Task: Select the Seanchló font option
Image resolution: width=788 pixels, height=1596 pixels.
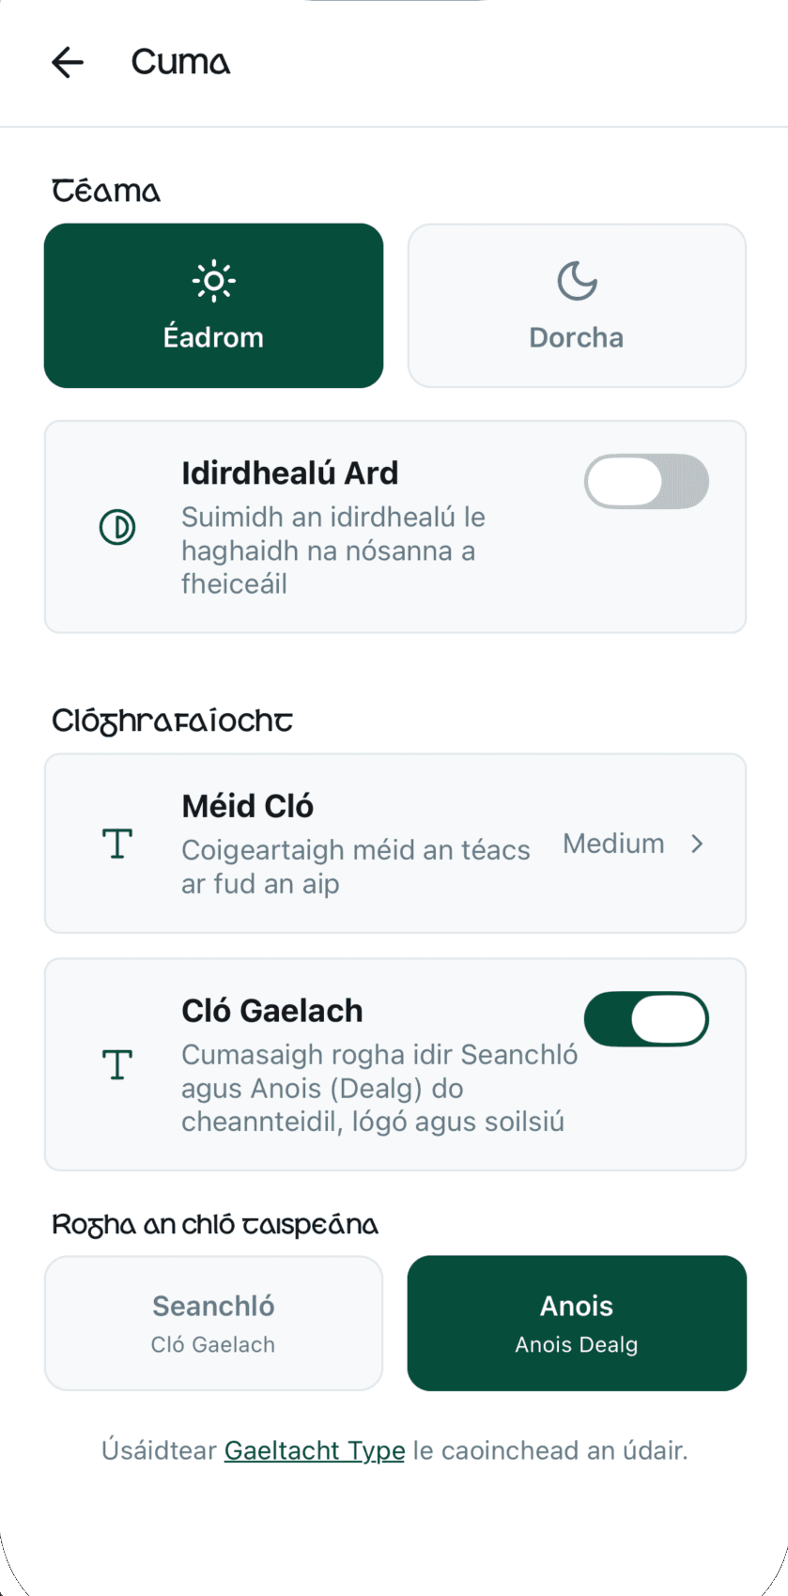Action: [213, 1323]
